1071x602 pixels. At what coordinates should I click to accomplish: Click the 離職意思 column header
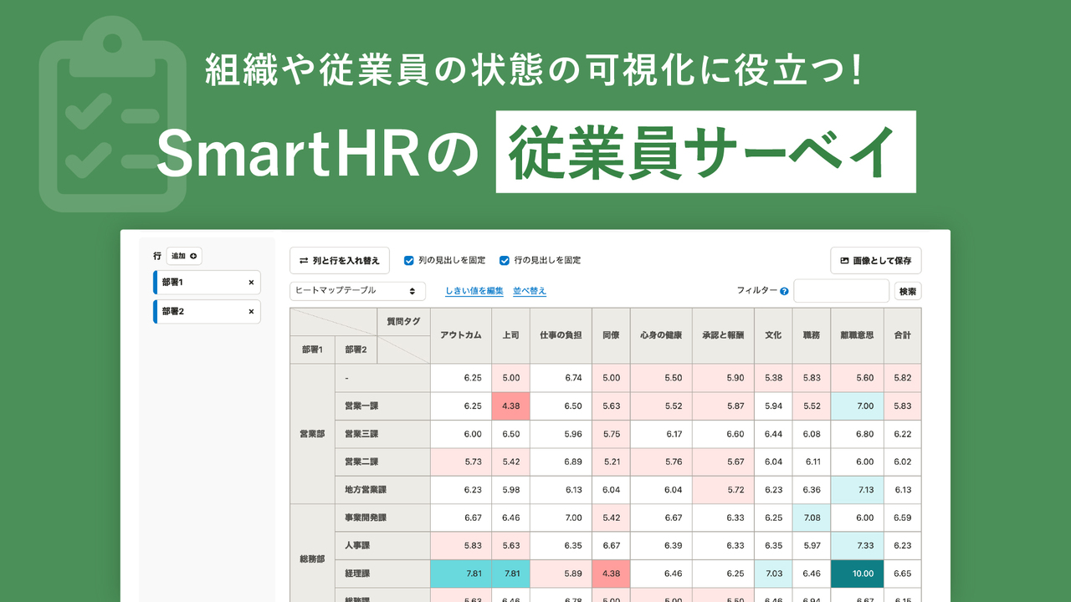pyautogui.click(x=857, y=335)
